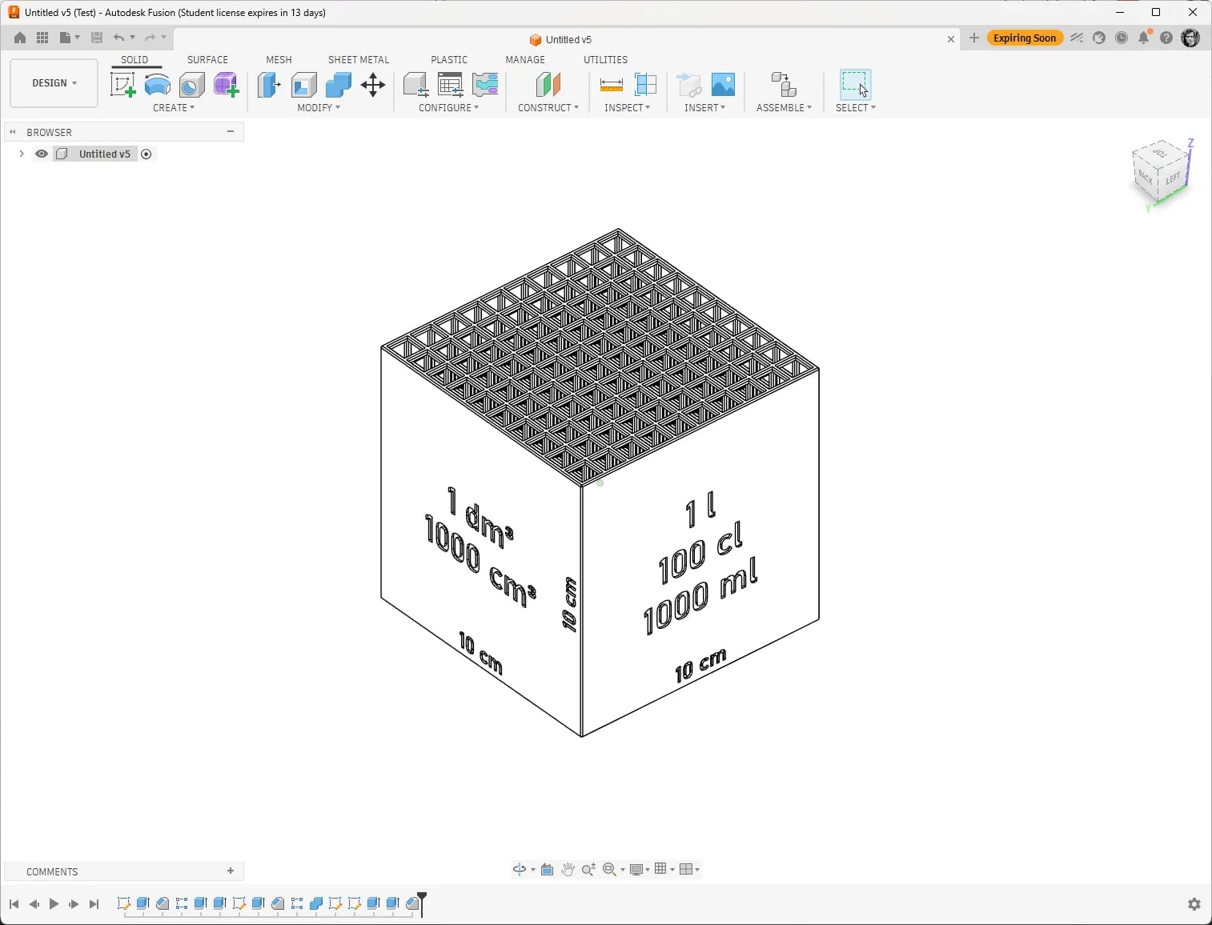
Task: Click the Expiring Soon button
Action: pos(1025,38)
